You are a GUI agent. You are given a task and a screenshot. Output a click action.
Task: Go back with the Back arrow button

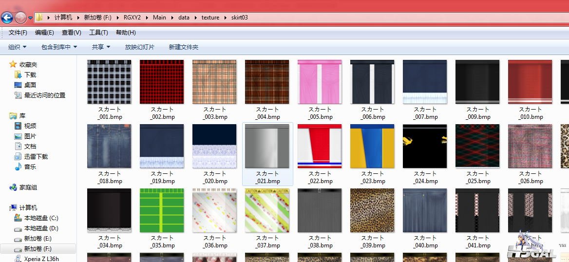7,18
